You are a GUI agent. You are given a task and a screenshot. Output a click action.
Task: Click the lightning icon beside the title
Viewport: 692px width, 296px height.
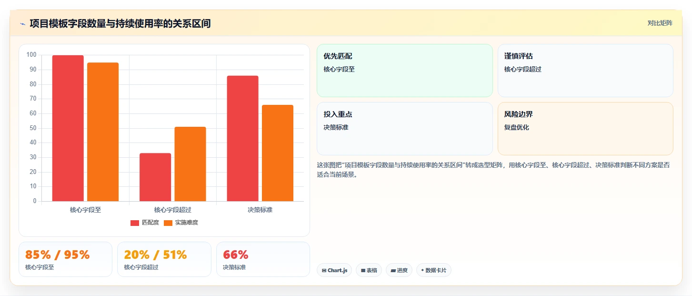tap(22, 24)
